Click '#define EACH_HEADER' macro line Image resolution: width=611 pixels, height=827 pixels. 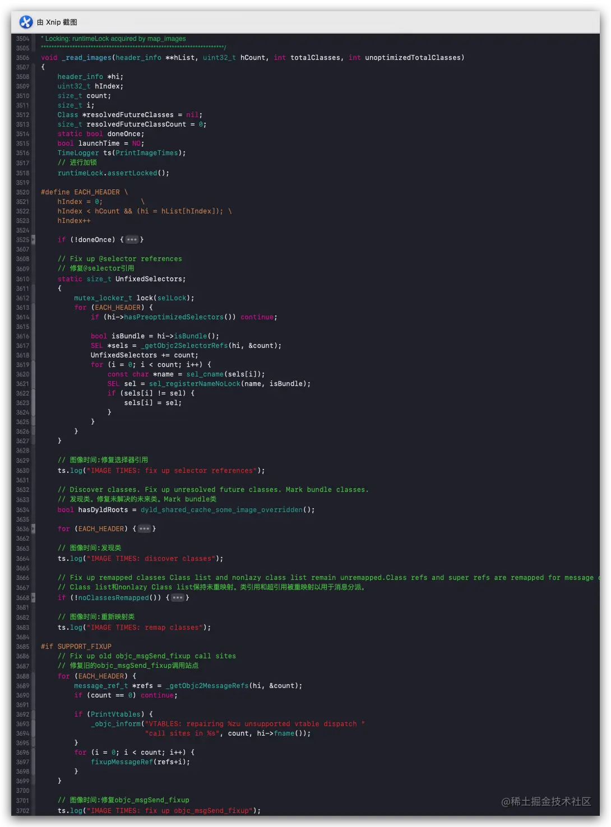click(84, 192)
